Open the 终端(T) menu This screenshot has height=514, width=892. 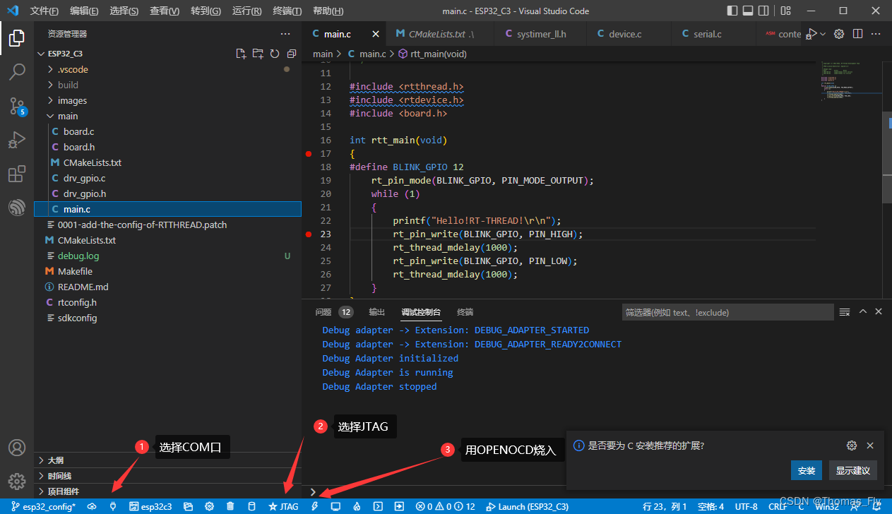click(287, 11)
